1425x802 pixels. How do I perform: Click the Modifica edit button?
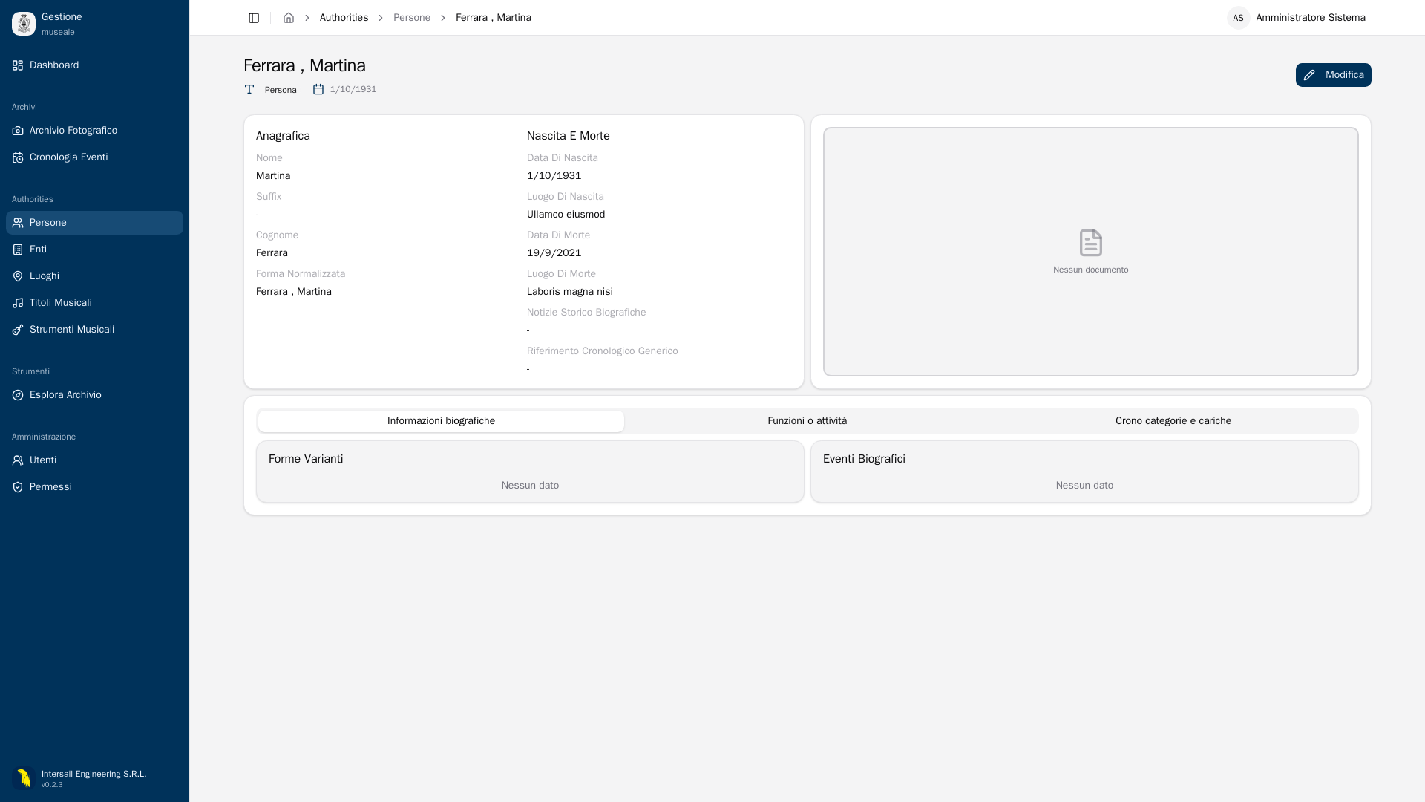1333,75
